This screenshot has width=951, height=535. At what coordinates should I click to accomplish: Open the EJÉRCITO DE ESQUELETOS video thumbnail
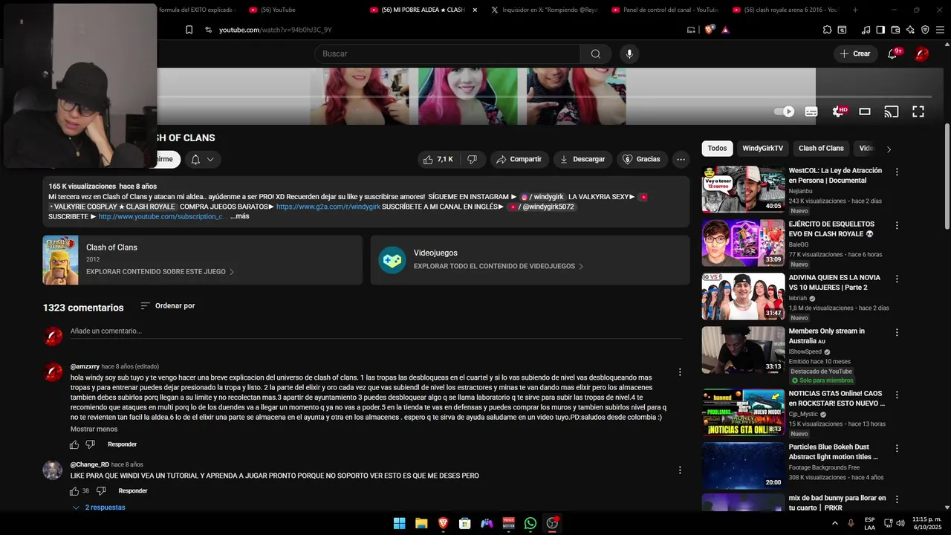(743, 243)
